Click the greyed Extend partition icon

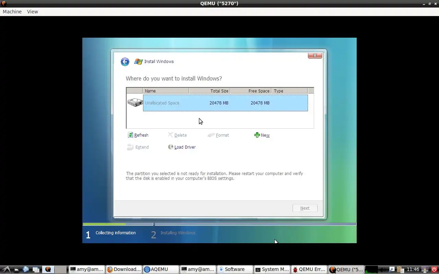tap(130, 147)
